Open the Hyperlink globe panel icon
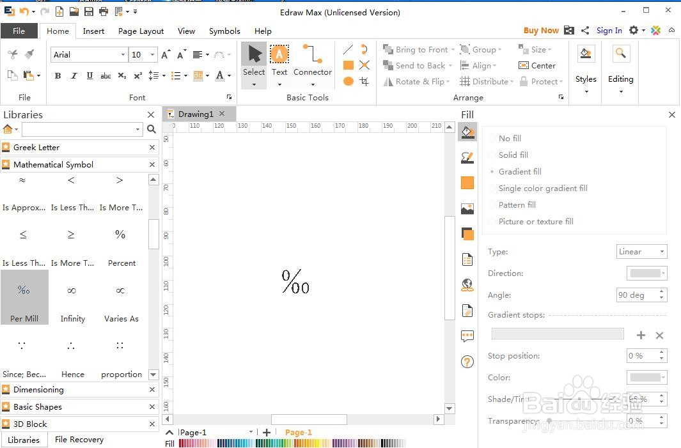This screenshot has height=448, width=681. [x=467, y=285]
